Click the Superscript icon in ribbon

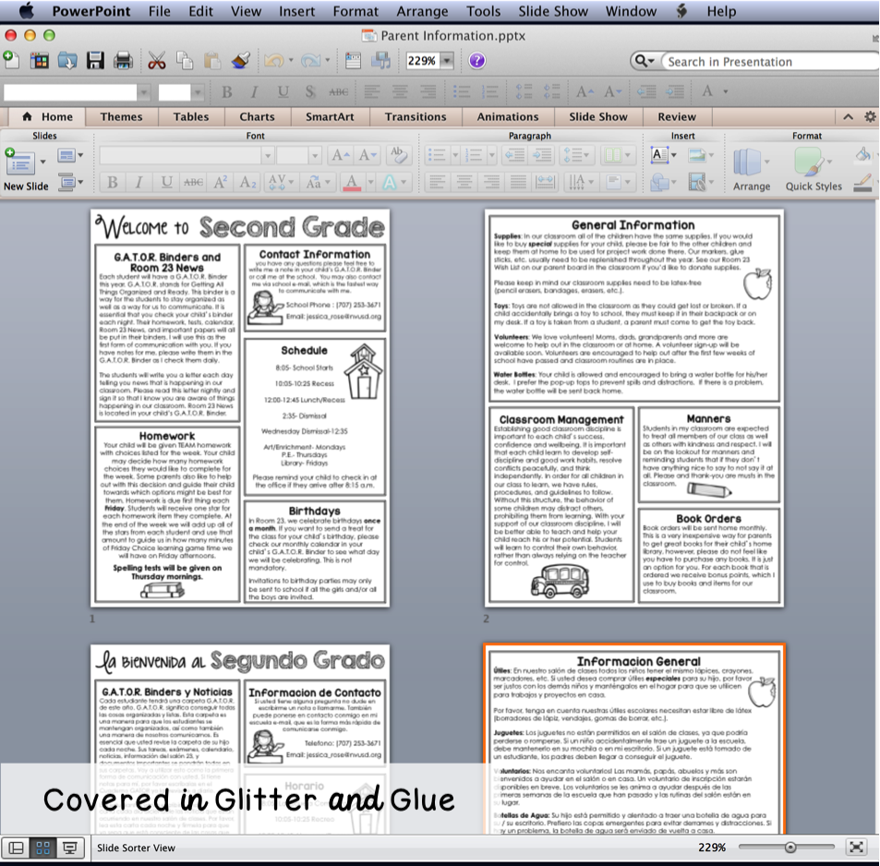click(221, 182)
